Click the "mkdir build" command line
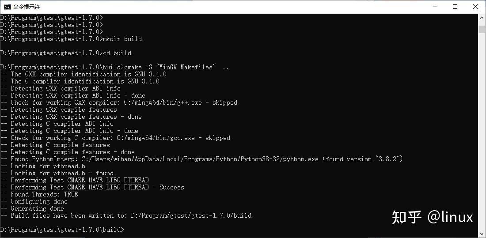The image size is (486, 238). pos(122,39)
